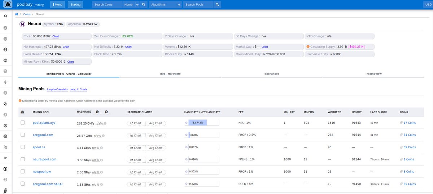This screenshot has height=194, width=433.
Task: Sort hashrate descending with down-arrow icon
Action: (97, 112)
